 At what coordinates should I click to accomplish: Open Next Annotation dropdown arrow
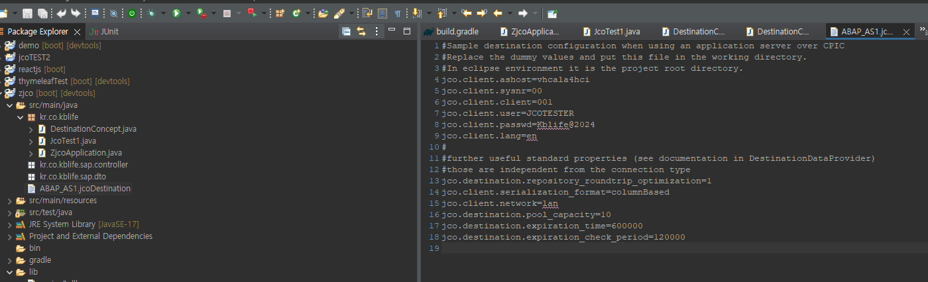tap(429, 13)
